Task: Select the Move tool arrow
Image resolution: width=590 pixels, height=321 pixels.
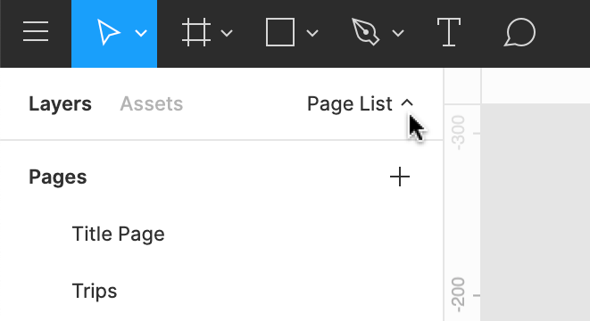Action: pos(108,33)
